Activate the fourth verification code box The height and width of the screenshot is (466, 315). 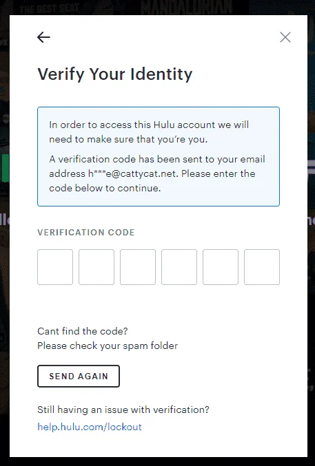click(179, 267)
